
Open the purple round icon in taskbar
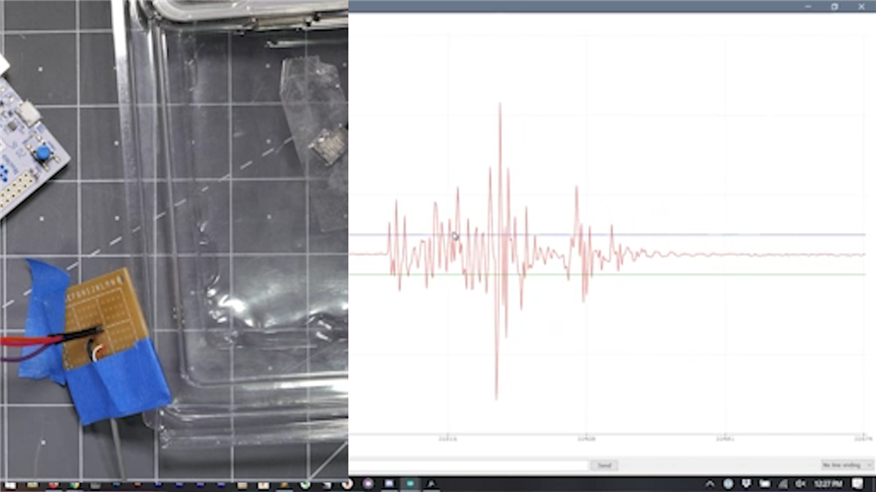coord(368,484)
